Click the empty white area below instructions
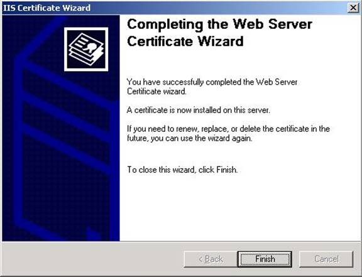The width and height of the screenshot is (362, 277). point(239,208)
